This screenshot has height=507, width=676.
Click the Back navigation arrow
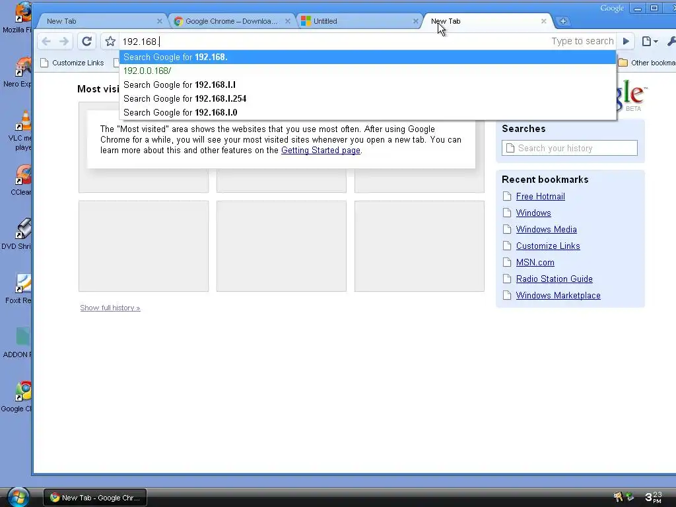point(47,42)
